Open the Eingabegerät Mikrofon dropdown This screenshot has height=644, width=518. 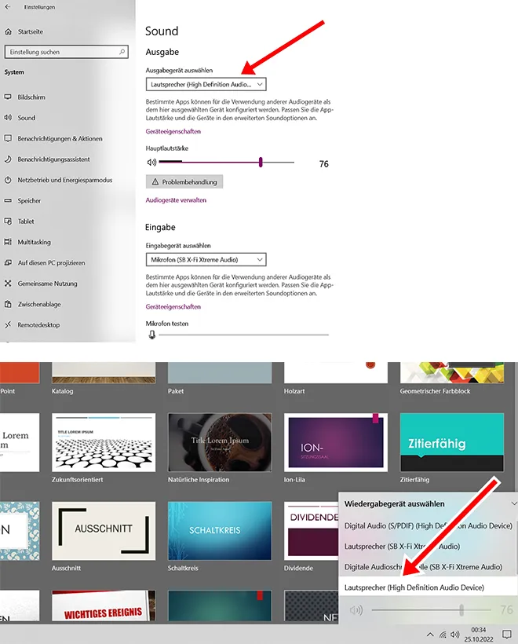[x=206, y=259]
